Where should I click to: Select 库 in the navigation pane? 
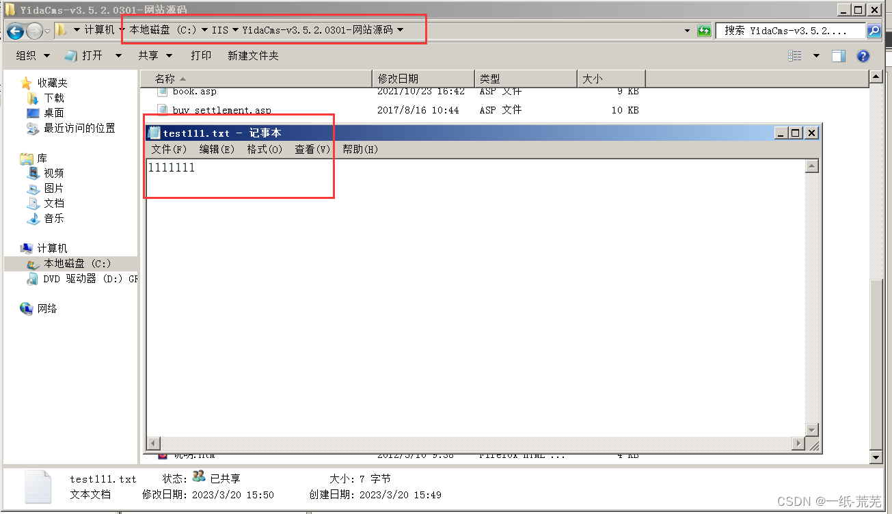pos(42,158)
